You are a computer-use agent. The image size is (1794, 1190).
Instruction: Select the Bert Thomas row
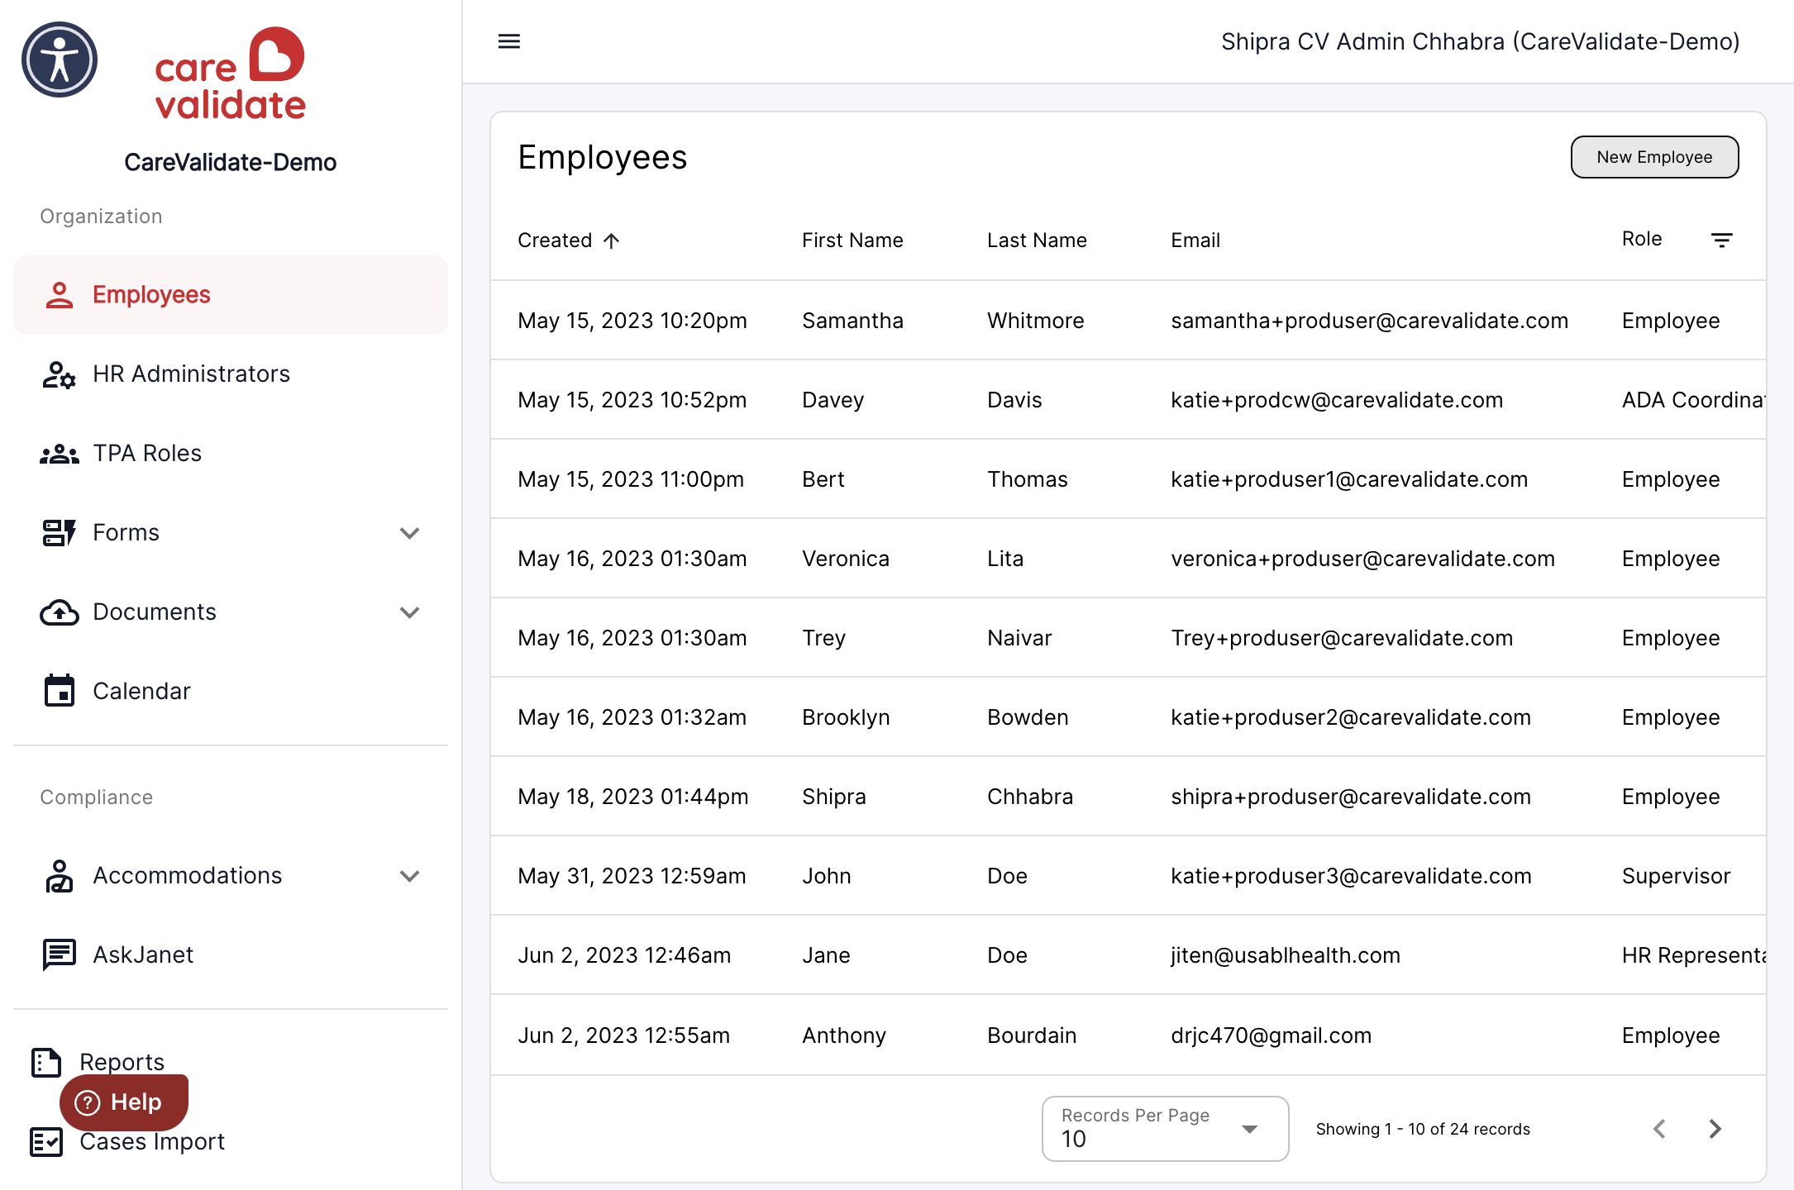click(1128, 479)
